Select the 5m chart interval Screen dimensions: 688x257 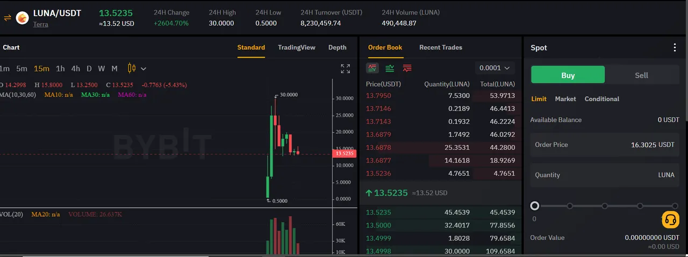click(x=21, y=68)
